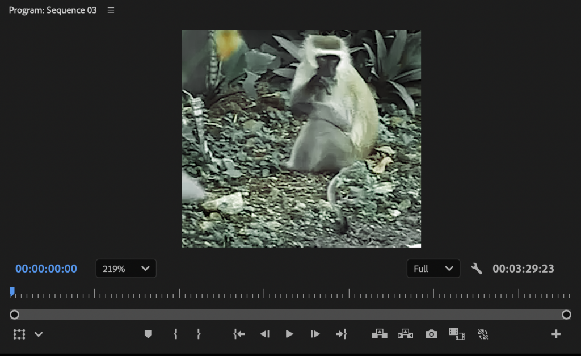Step back one frame
Screen dimensions: 581x356
265,334
